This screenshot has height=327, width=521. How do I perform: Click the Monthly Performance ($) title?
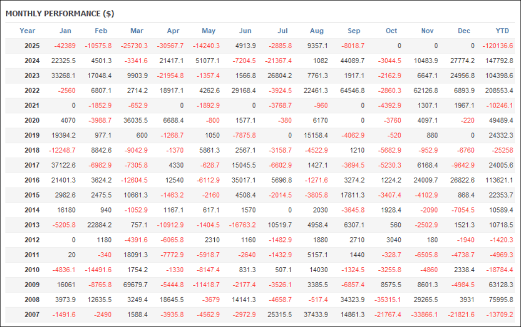pos(60,14)
